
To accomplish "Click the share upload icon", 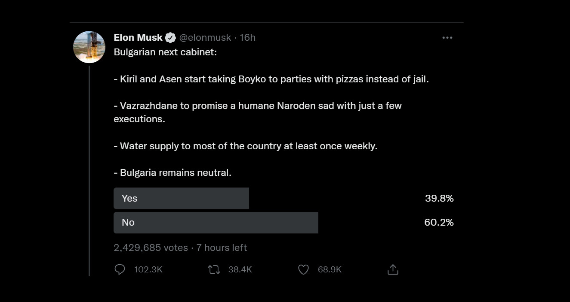I will tap(393, 269).
